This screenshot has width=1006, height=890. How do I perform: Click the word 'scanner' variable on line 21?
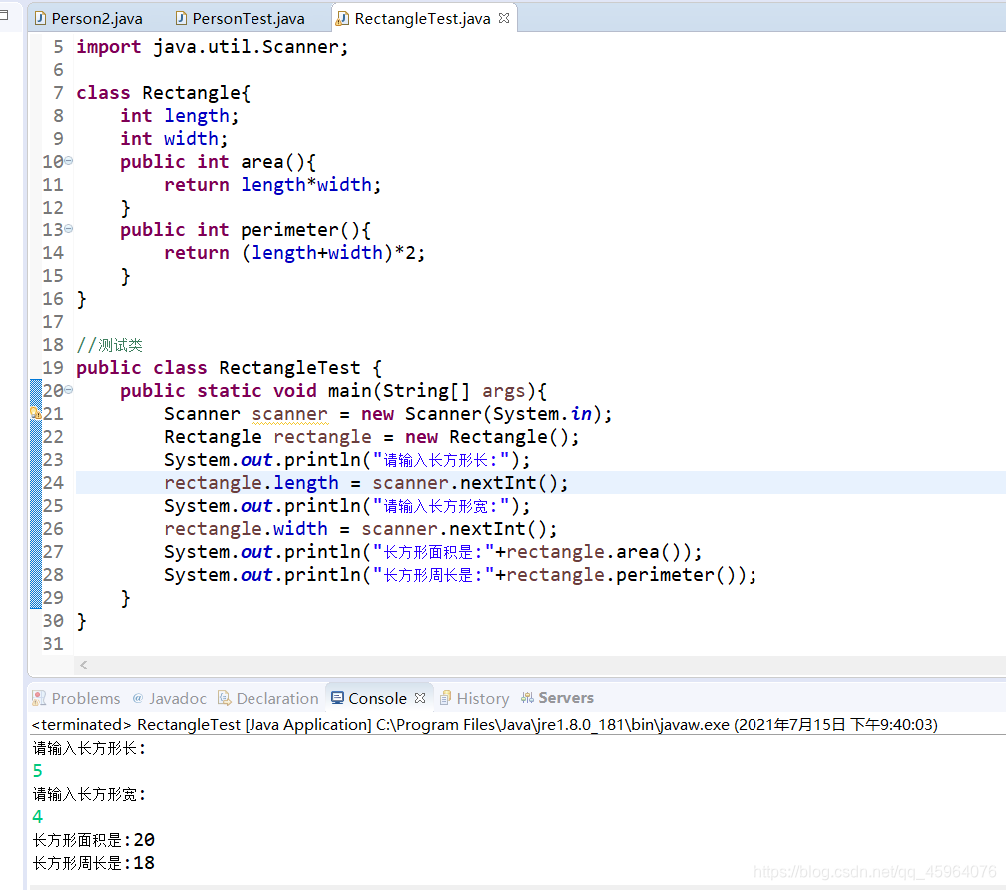pyautogui.click(x=290, y=414)
